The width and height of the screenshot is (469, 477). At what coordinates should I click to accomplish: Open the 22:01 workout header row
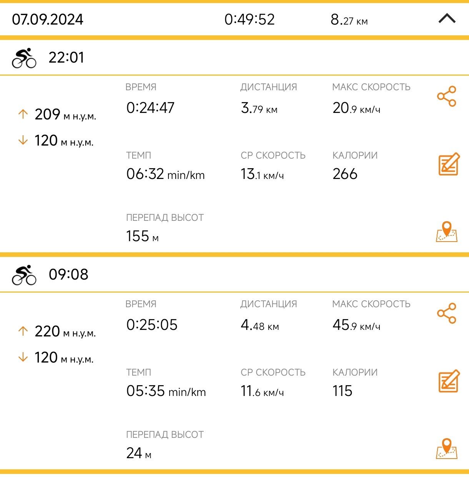[x=234, y=58]
